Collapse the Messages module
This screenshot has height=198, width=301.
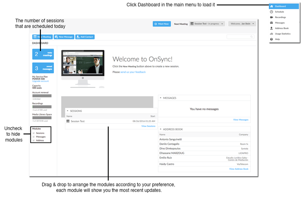coord(160,98)
